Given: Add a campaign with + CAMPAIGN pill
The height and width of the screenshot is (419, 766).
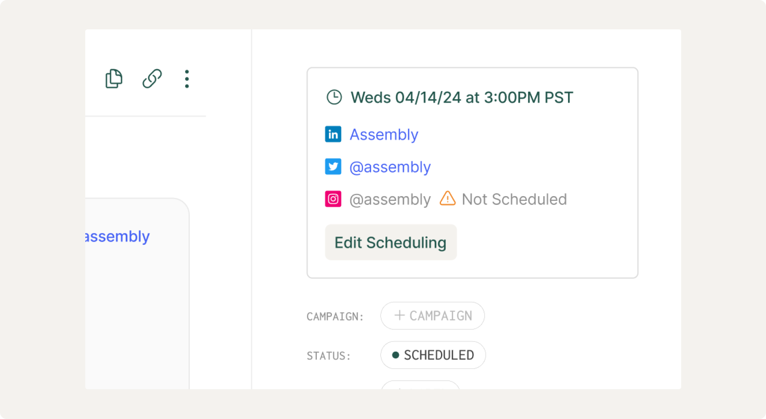Looking at the screenshot, I should (x=432, y=315).
